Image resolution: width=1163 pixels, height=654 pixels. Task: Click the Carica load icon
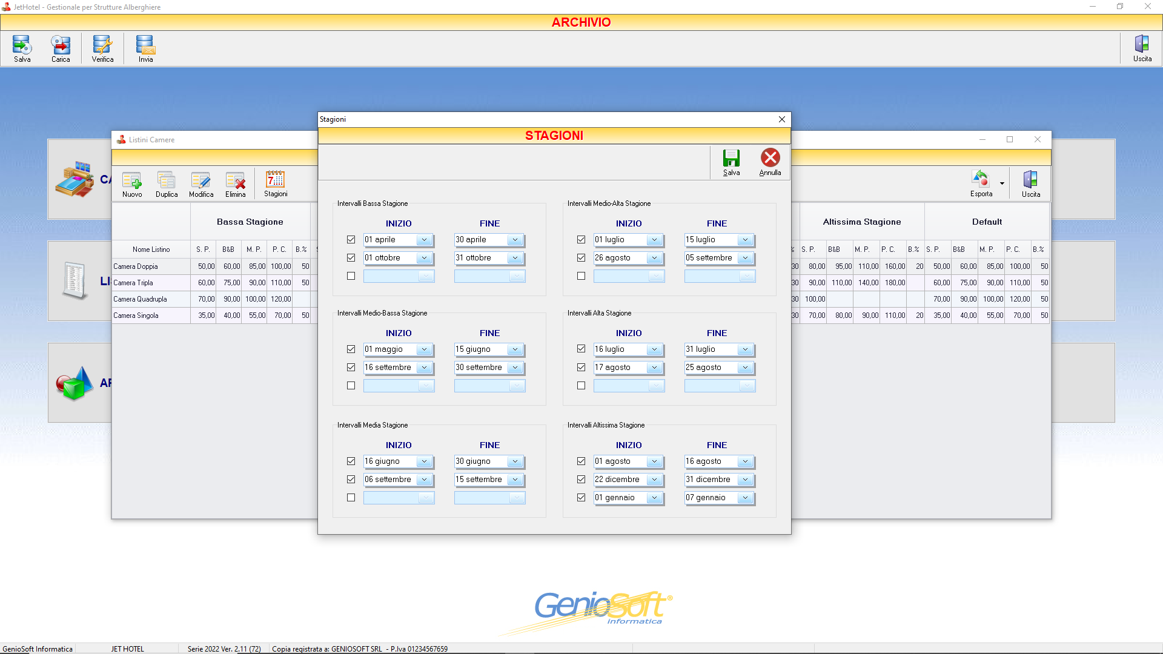(61, 48)
